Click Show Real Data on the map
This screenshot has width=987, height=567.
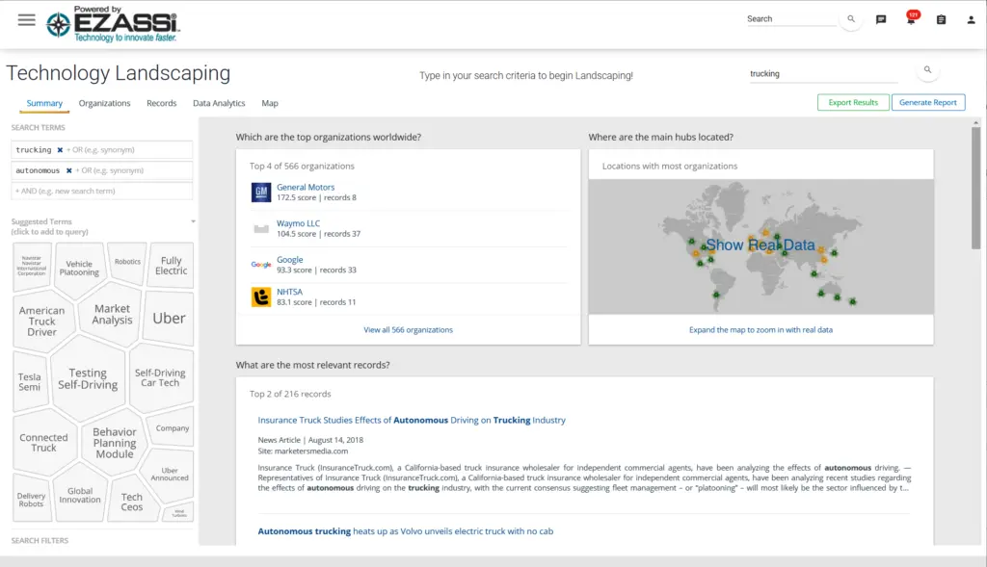(760, 245)
